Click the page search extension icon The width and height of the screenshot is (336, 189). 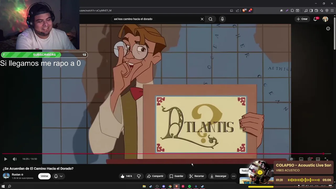[297, 10]
